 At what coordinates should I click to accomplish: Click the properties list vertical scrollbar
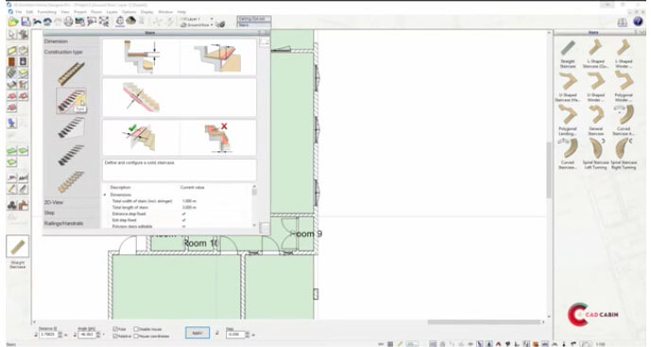[x=254, y=205]
